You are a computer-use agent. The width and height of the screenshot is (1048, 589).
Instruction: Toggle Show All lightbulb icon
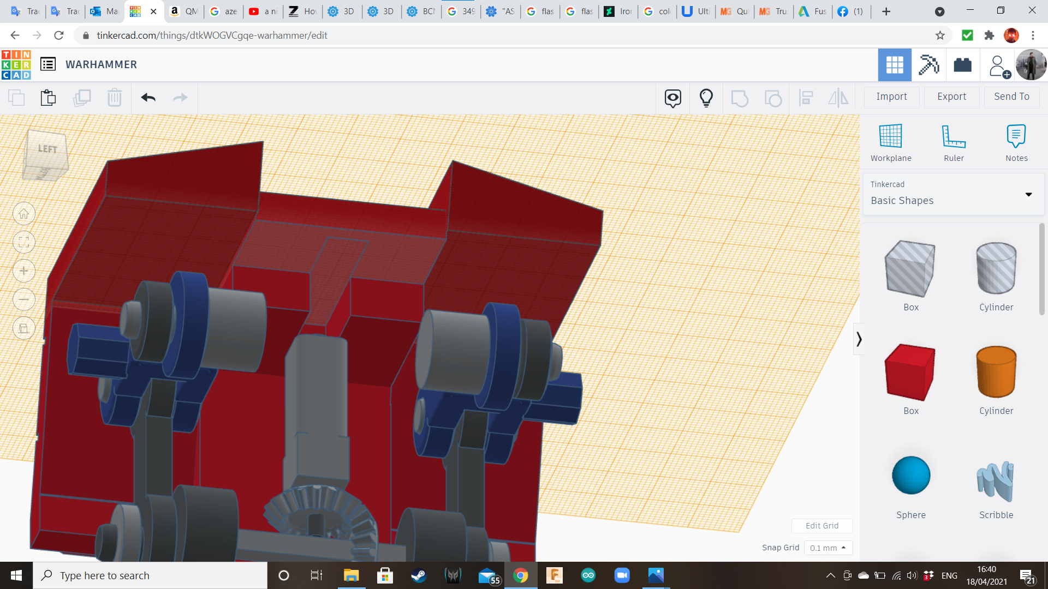(706, 98)
